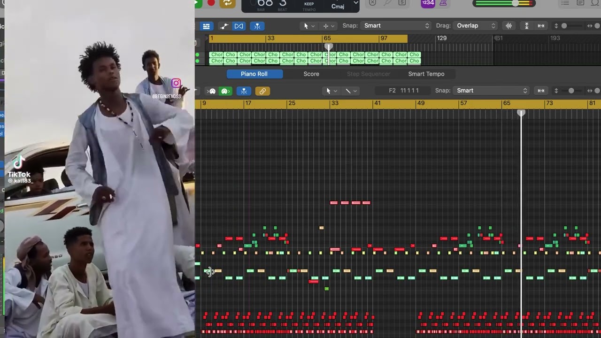Open the Drag Overlap dropdown
The image size is (601, 338).
pos(476,26)
